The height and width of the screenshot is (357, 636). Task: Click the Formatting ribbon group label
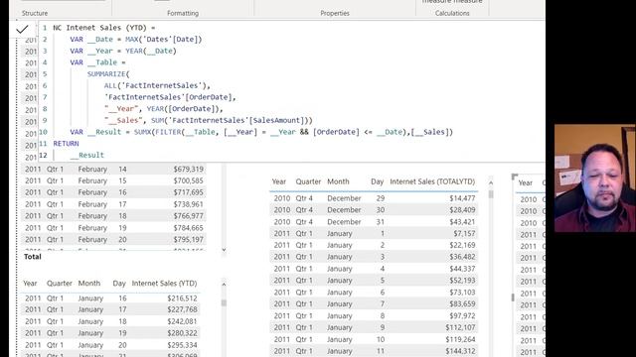(x=183, y=13)
